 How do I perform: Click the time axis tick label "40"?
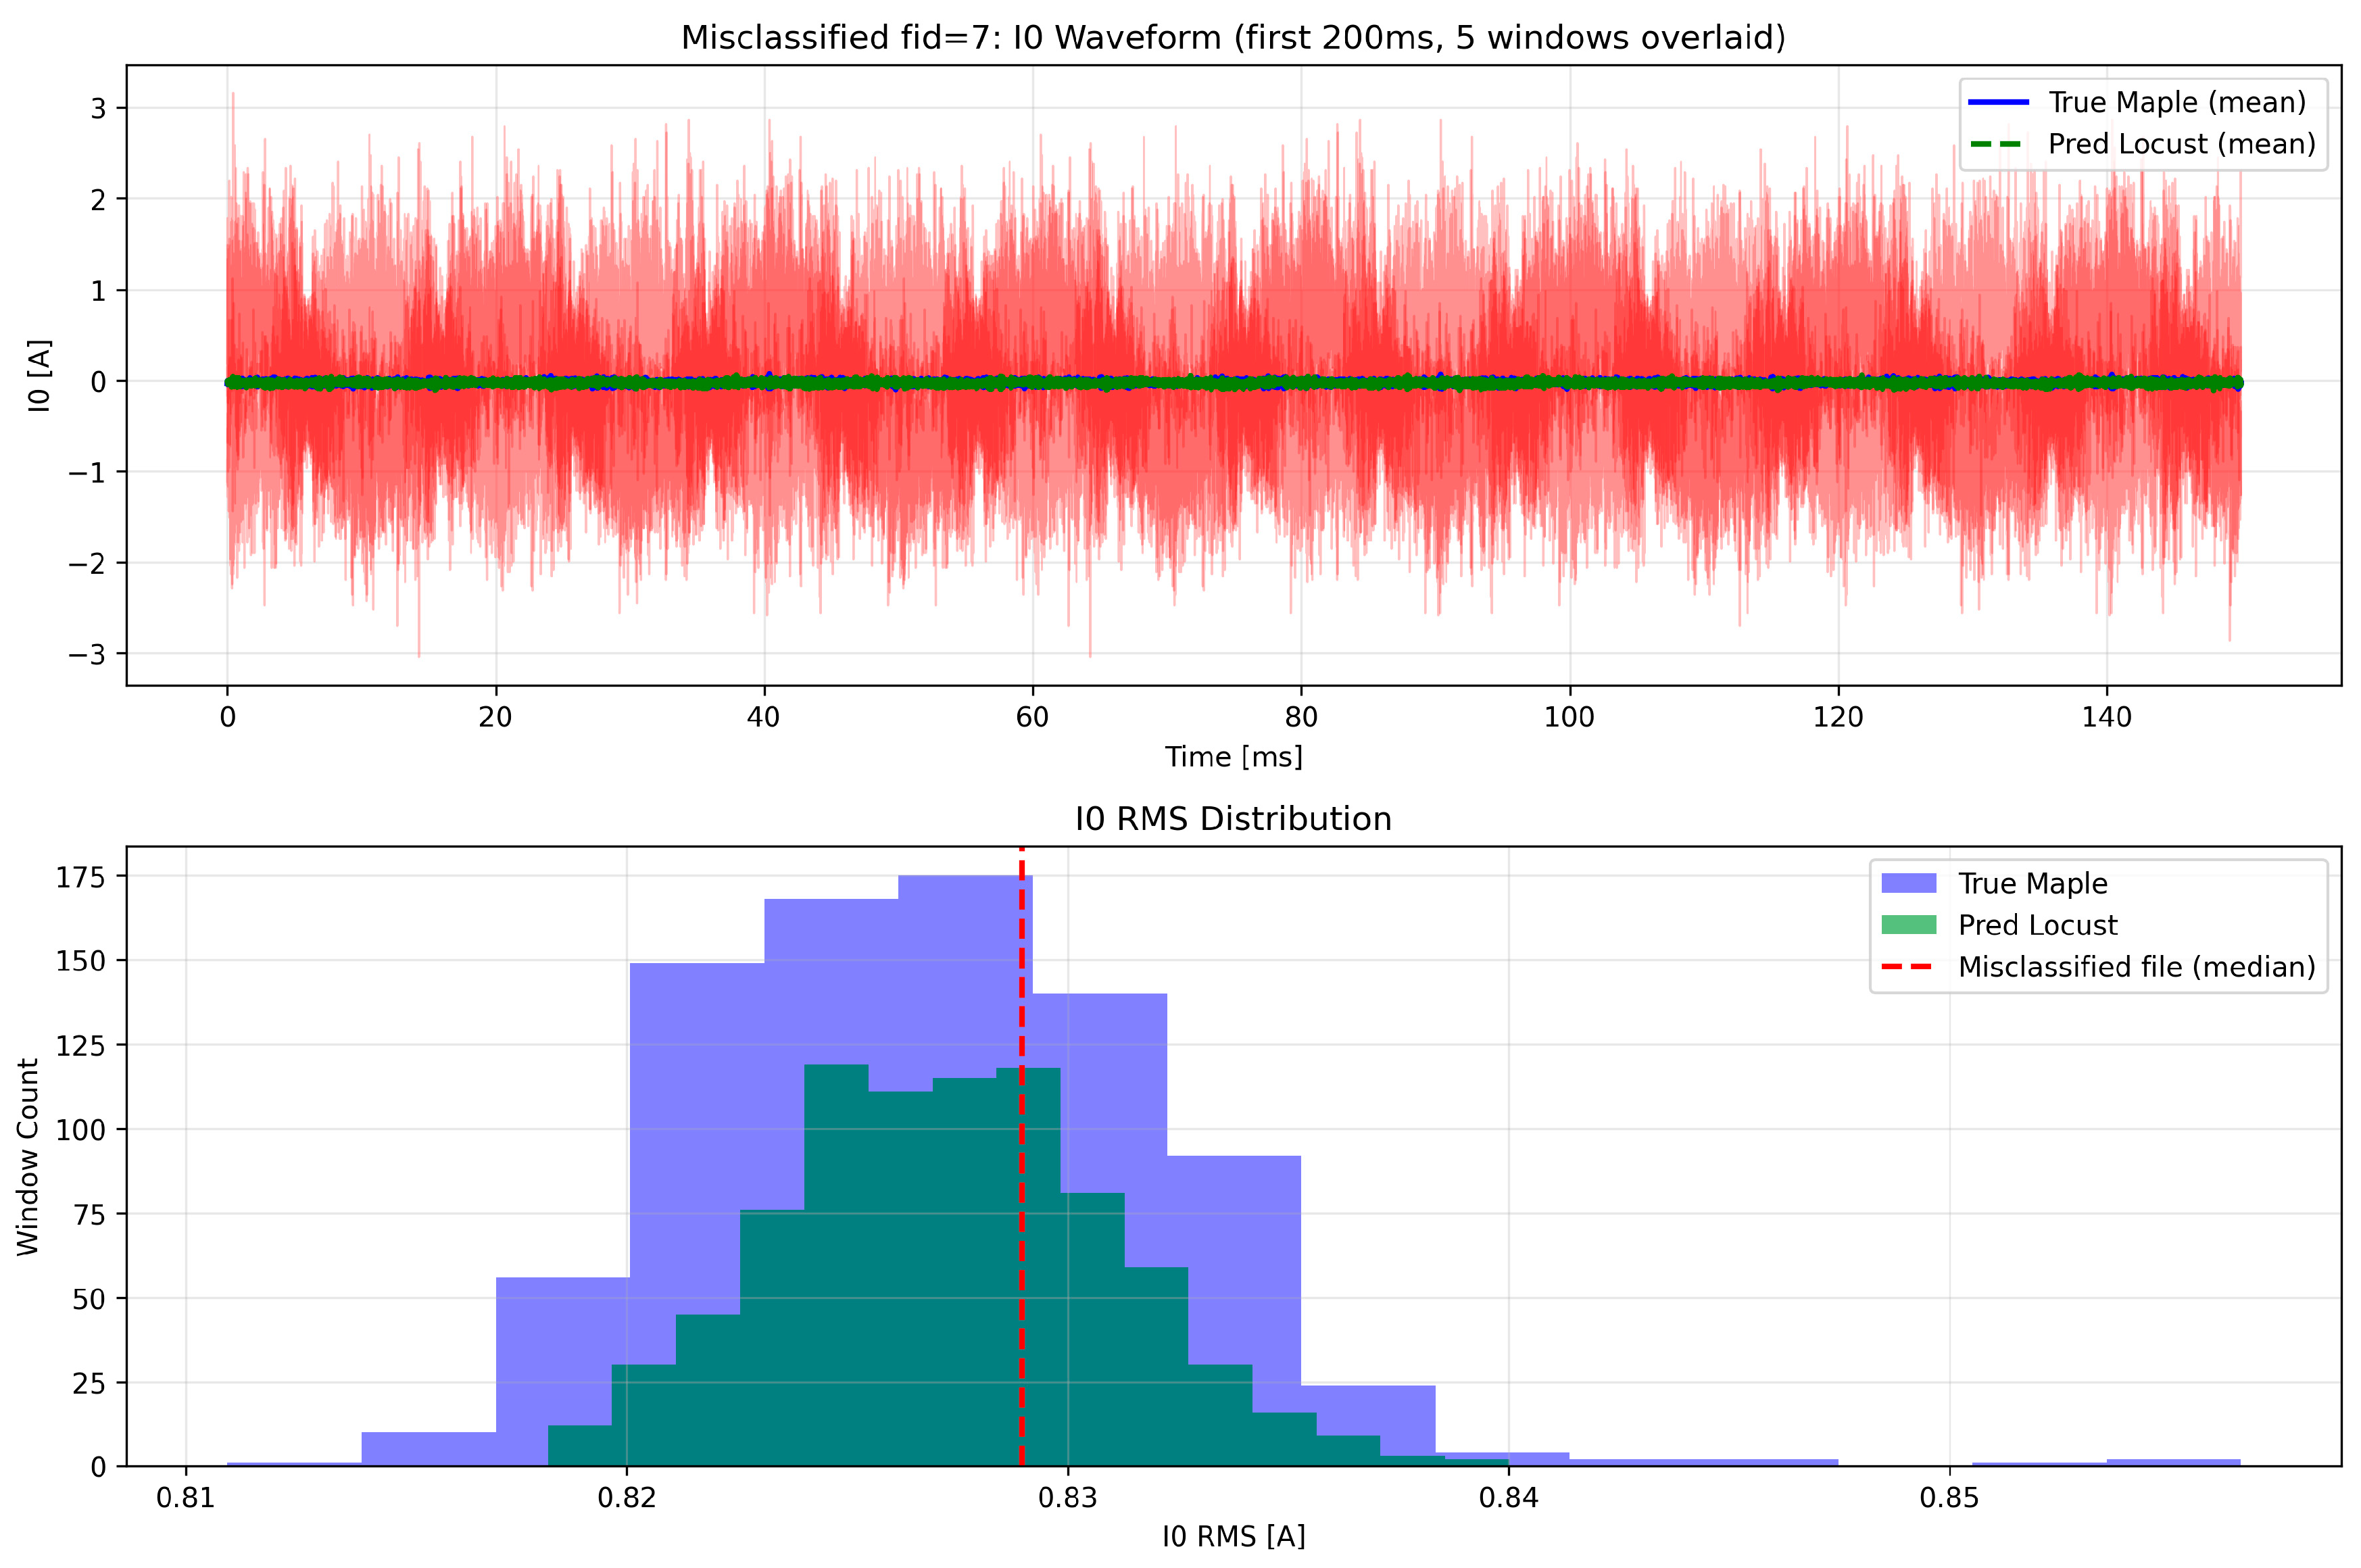click(764, 717)
